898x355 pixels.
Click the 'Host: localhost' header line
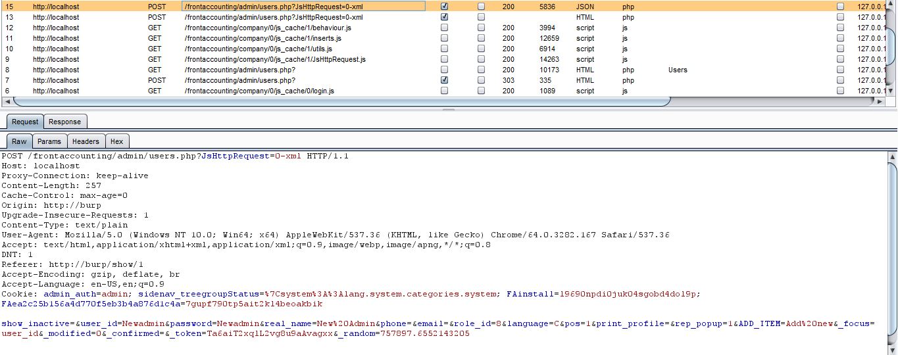click(x=40, y=166)
